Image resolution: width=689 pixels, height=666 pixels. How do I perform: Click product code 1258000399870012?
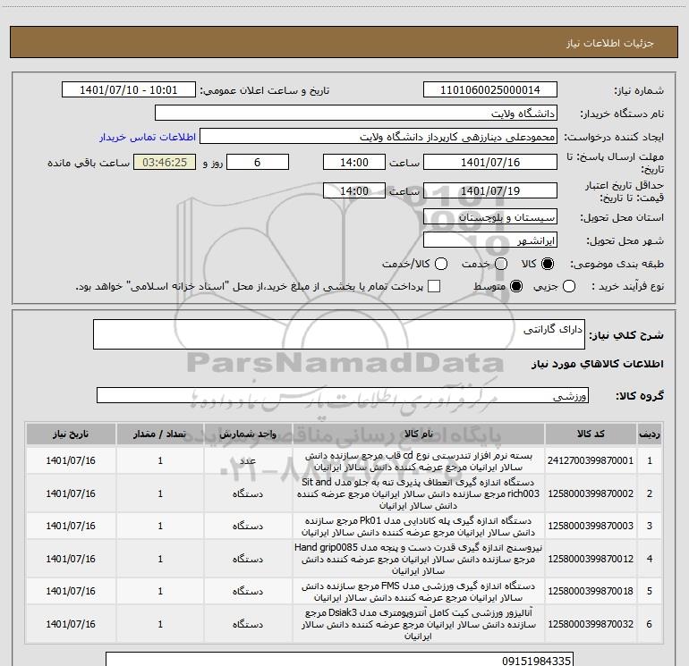(591, 559)
